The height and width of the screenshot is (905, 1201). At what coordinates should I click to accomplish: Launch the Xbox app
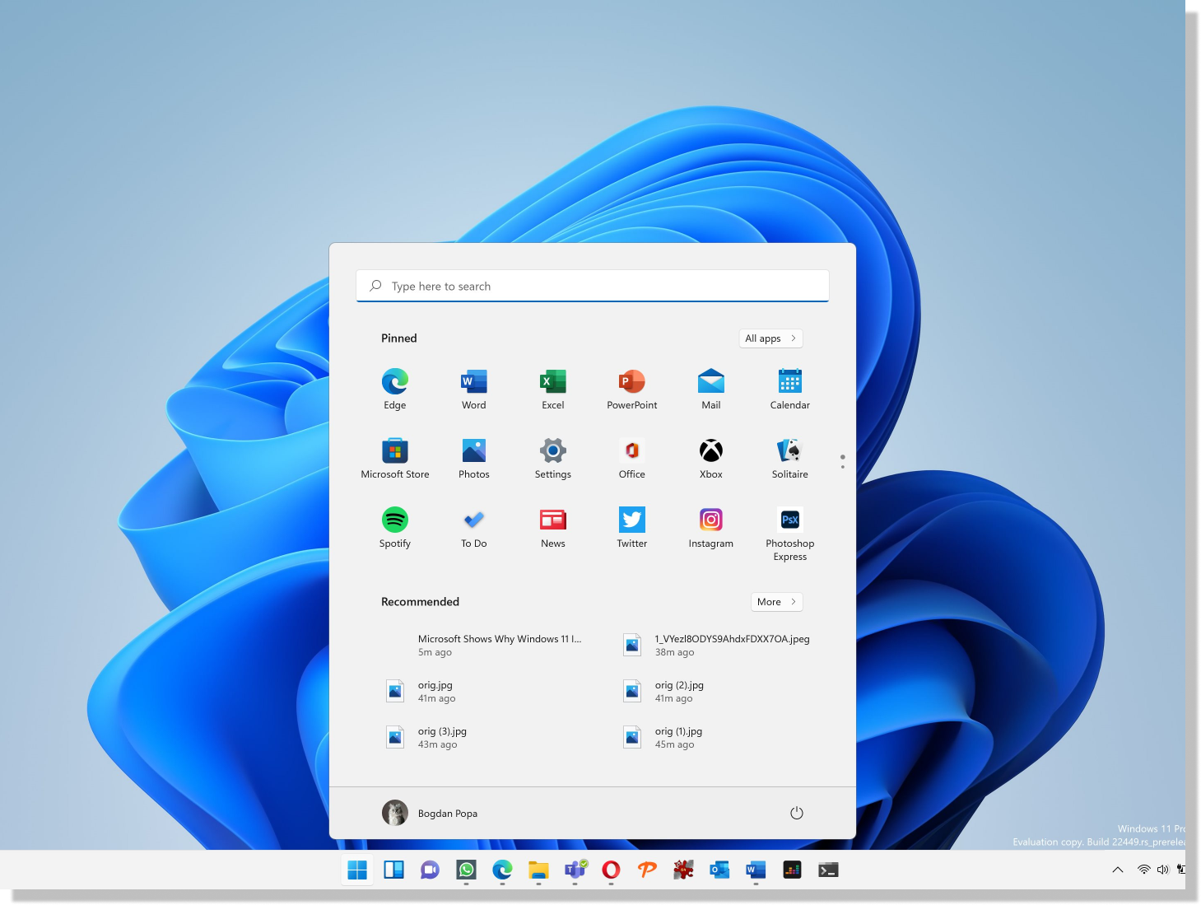(711, 458)
